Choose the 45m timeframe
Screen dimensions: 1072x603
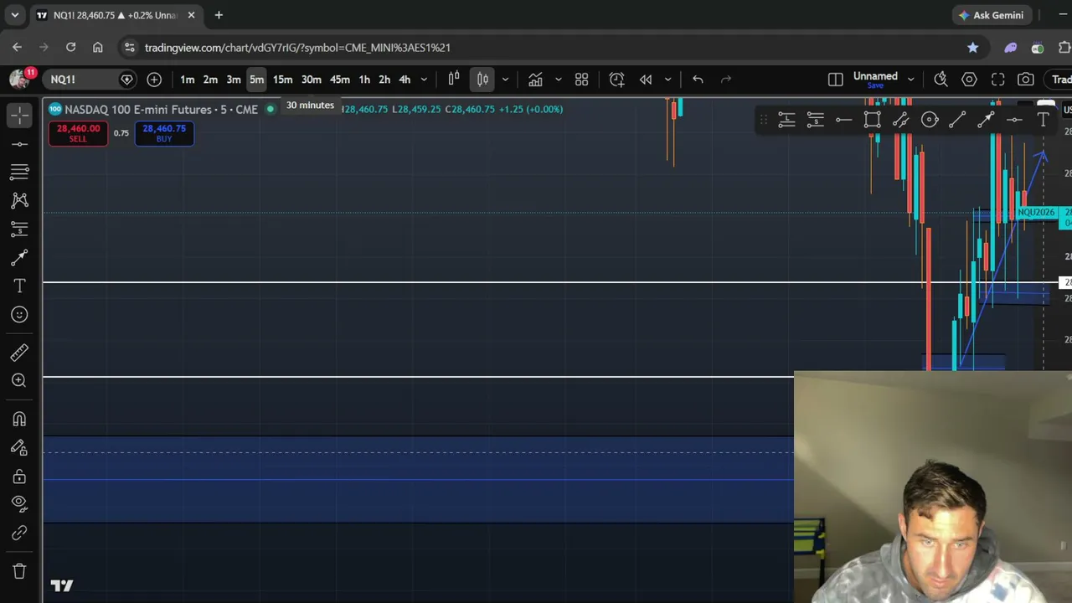(x=340, y=80)
